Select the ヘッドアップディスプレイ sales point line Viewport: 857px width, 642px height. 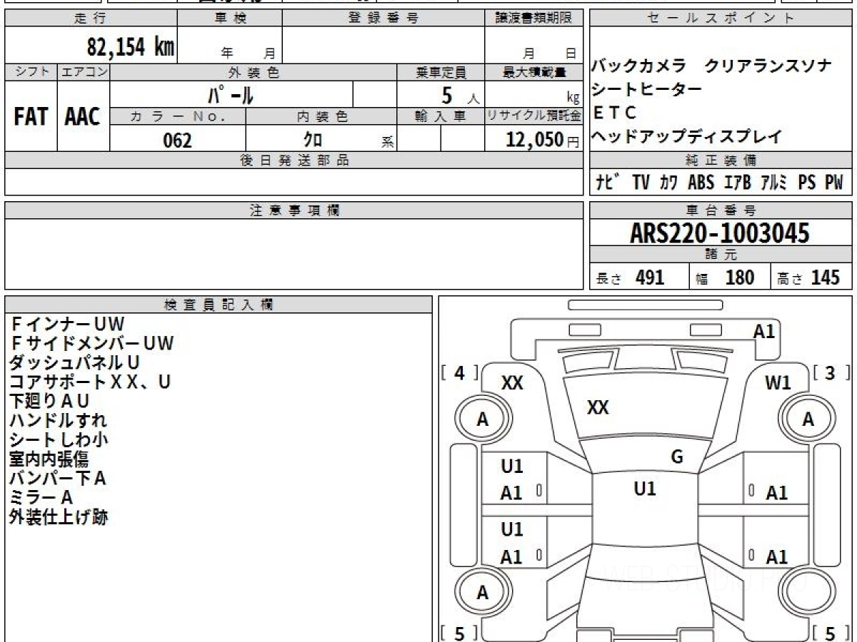click(686, 137)
